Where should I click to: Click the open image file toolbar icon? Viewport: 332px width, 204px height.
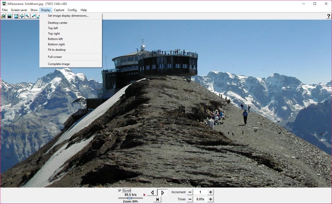pos(3,16)
